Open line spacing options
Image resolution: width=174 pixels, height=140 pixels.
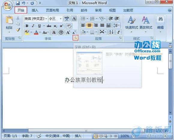pos(116,25)
